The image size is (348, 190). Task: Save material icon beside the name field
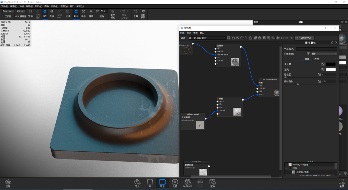coord(228,38)
